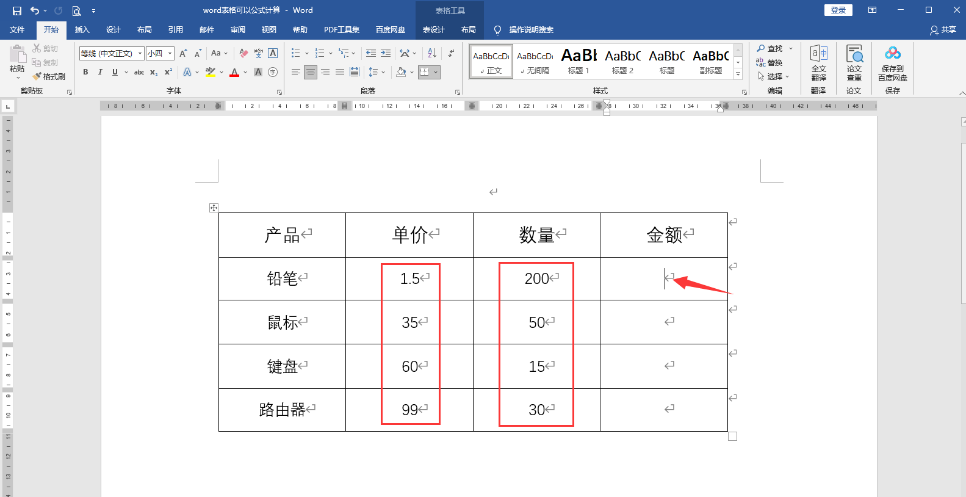966x497 pixels.
Task: Open the font size dropdown
Action: (170, 54)
